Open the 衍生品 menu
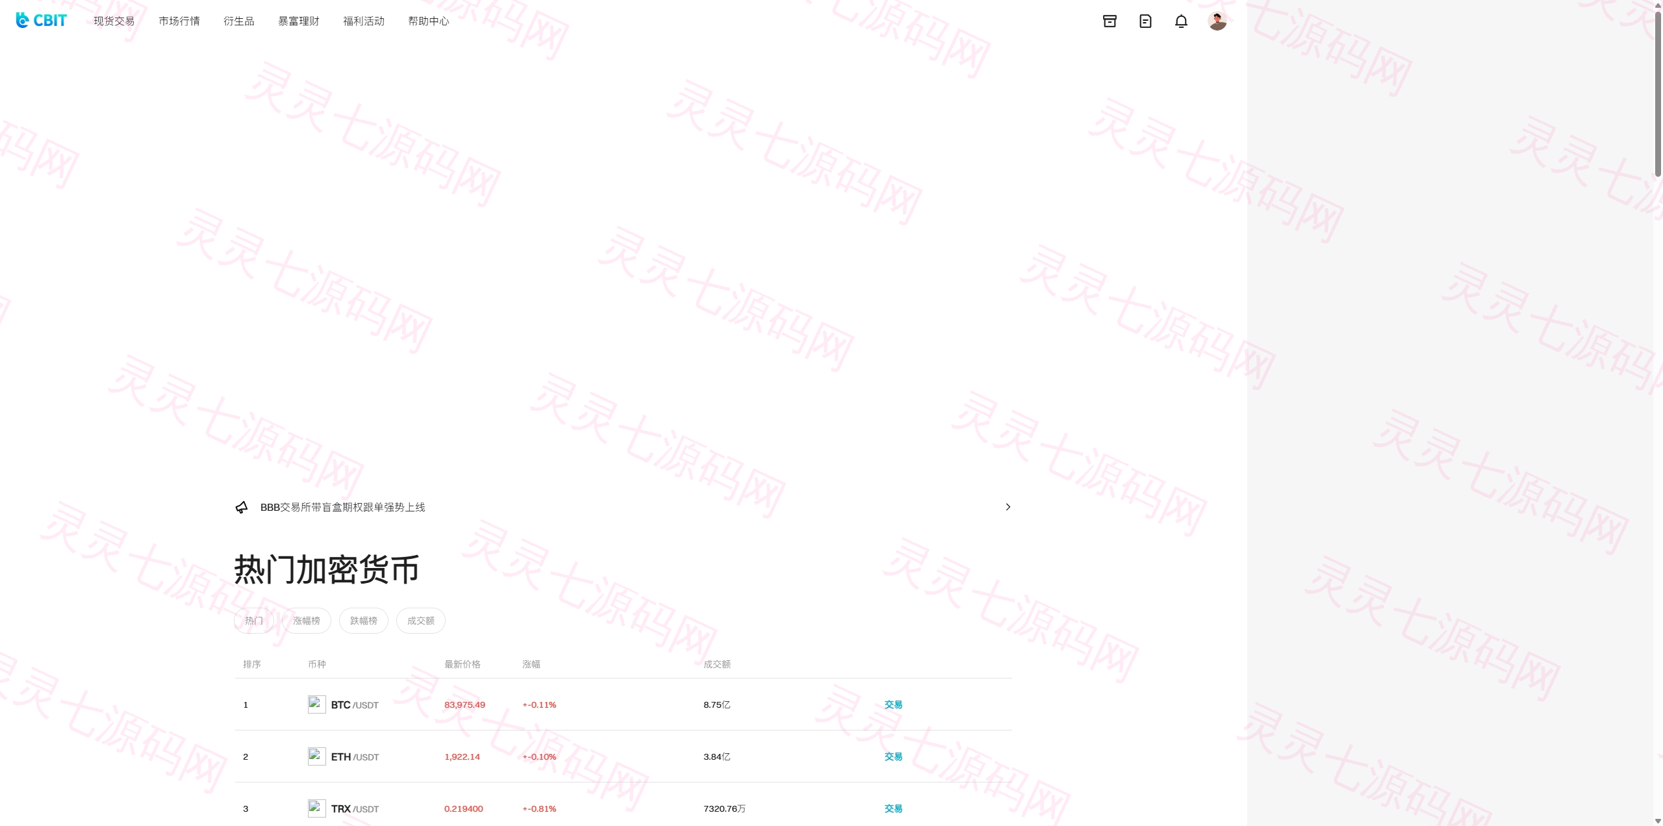 [239, 21]
